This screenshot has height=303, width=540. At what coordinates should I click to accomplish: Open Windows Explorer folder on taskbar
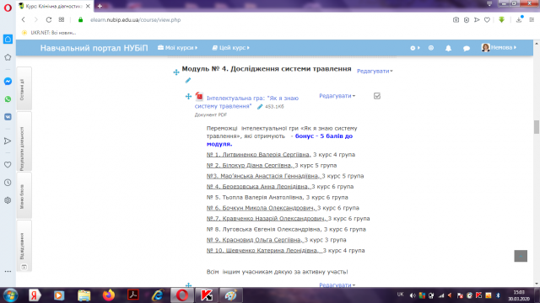84,295
